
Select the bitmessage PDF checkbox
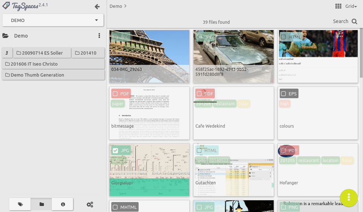(x=115, y=94)
